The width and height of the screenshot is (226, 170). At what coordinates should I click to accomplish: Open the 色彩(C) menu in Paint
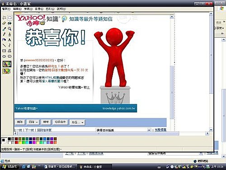tap(50, 9)
